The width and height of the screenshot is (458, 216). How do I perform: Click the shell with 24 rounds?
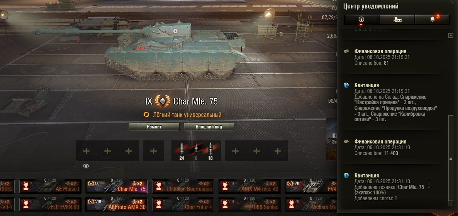[182, 150]
